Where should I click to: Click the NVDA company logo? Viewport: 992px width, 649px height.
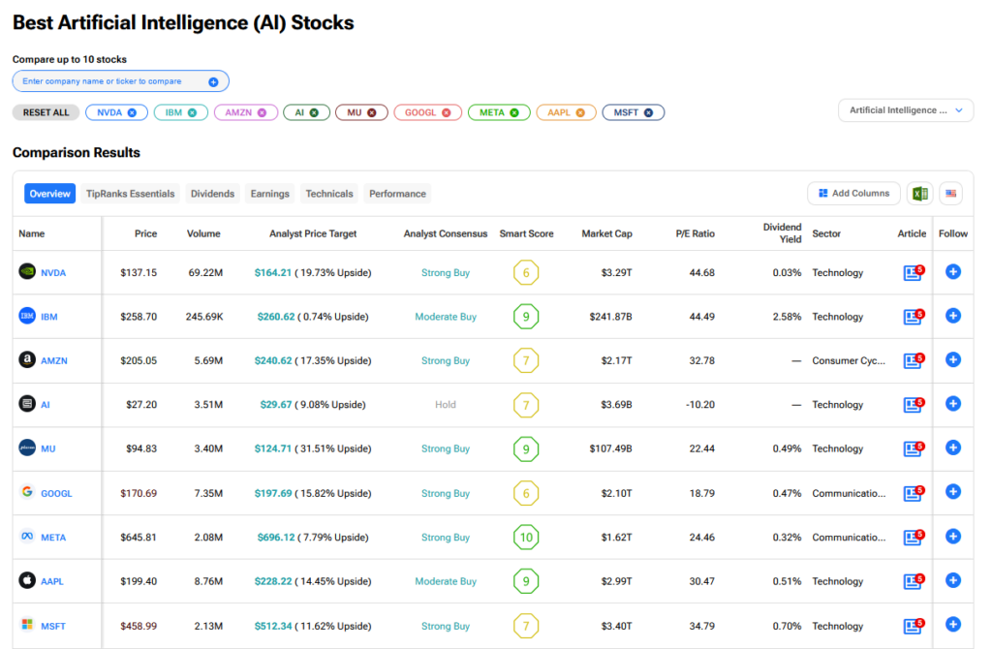tap(27, 271)
